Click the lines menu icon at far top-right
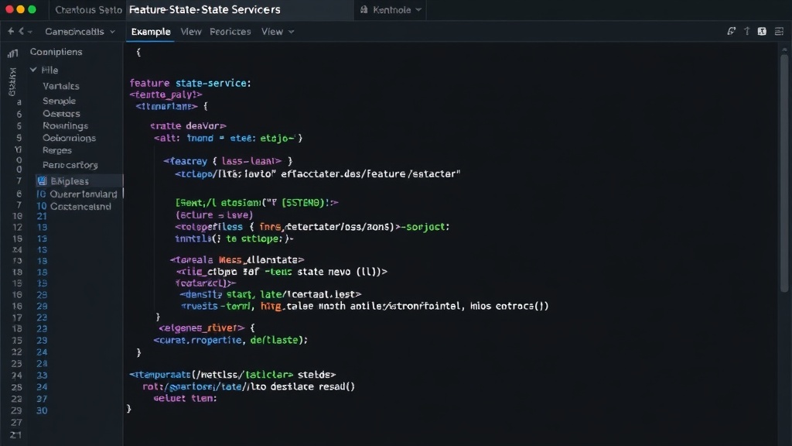Viewport: 792px width, 446px height. click(x=779, y=31)
